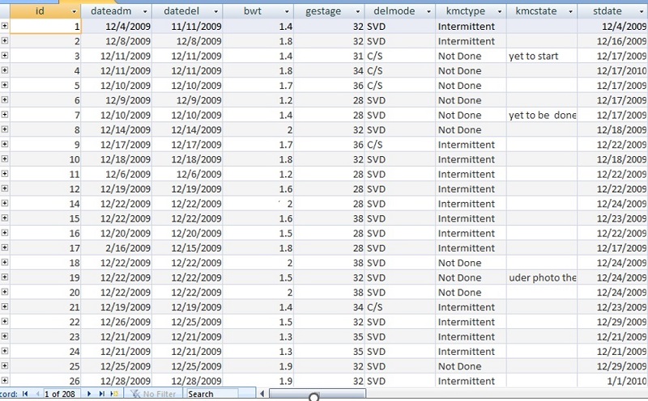Viewport: 648px width, 401px height.
Task: Expand the plus box for record id 20
Action: click(x=5, y=292)
